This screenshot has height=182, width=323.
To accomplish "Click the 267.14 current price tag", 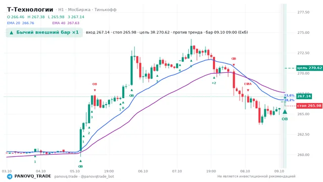I will point(304,96).
